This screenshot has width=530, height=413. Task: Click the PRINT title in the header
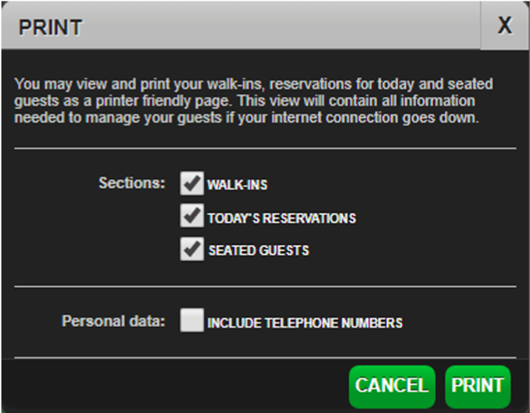click(51, 27)
